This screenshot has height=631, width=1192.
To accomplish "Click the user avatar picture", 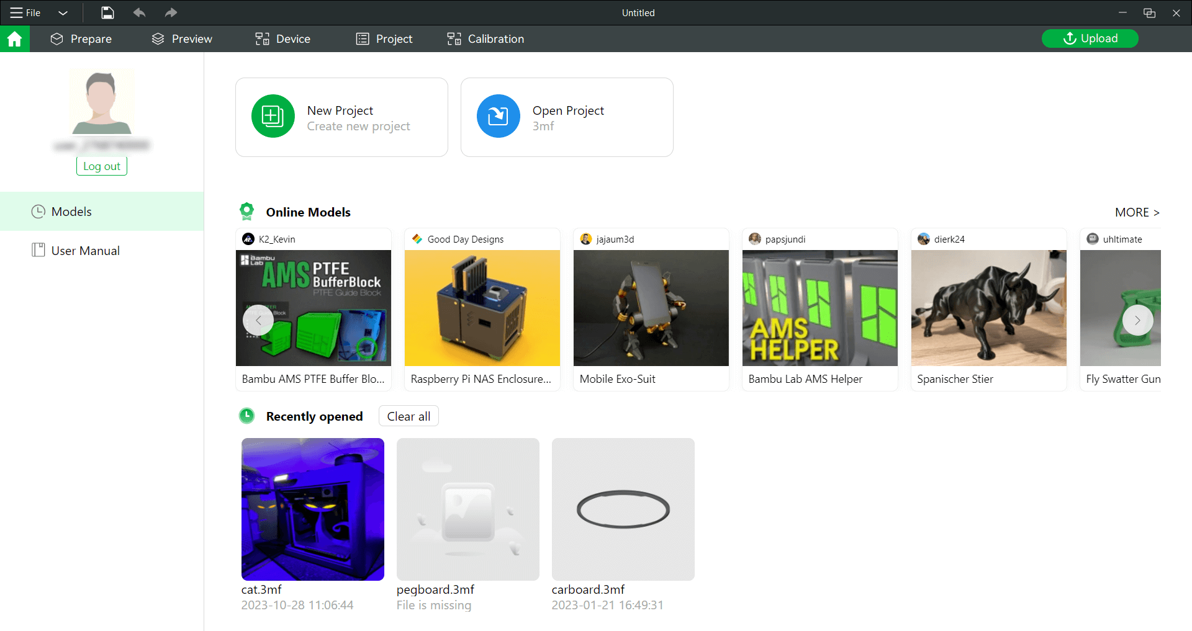I will (102, 102).
